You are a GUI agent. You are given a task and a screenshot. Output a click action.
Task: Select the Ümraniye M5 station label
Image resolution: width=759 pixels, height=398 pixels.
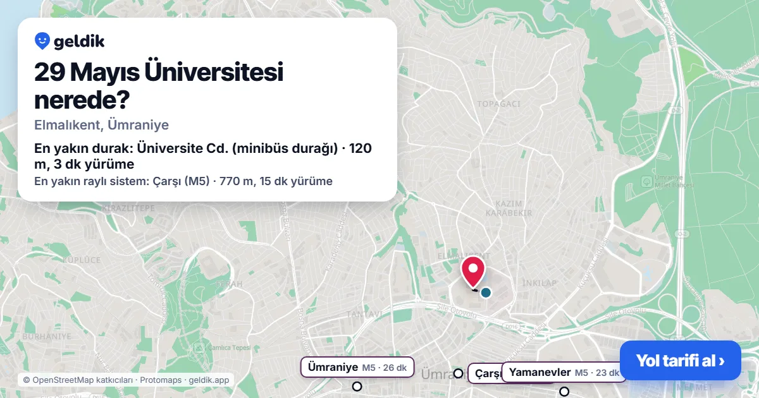coord(357,368)
